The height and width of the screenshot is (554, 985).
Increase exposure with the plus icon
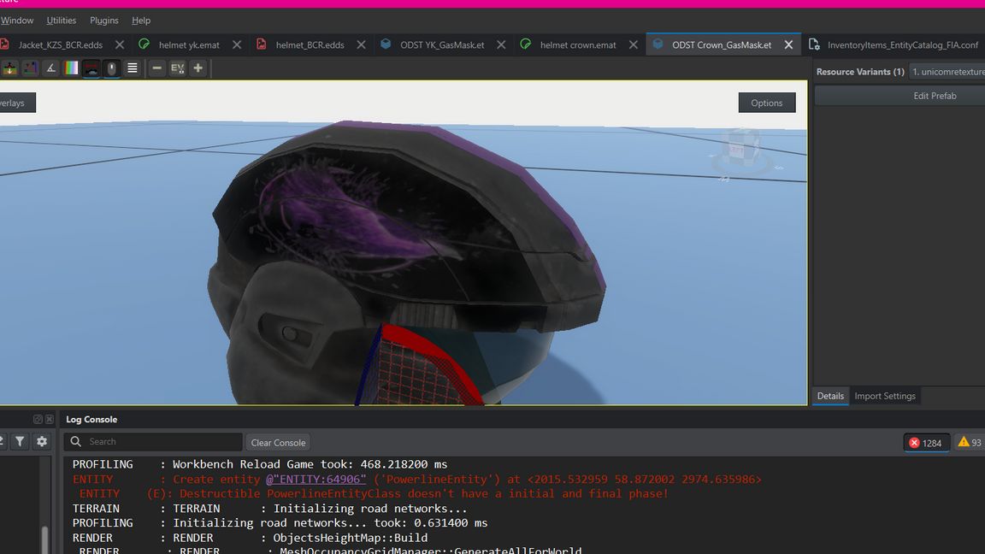[x=198, y=68]
